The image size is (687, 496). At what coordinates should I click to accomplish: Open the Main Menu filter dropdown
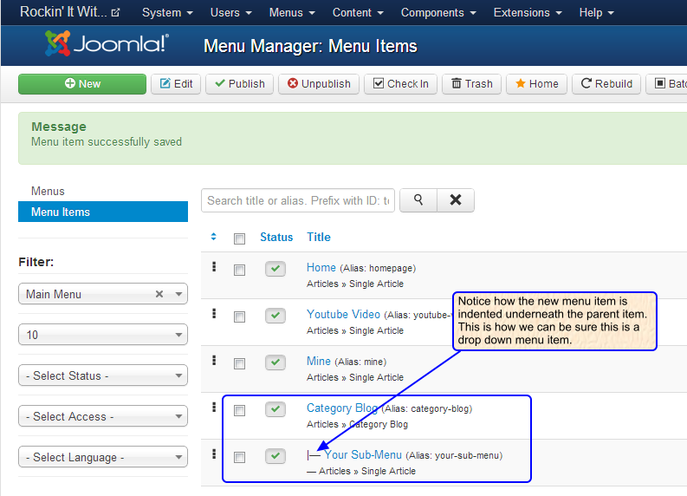pyautogui.click(x=103, y=294)
